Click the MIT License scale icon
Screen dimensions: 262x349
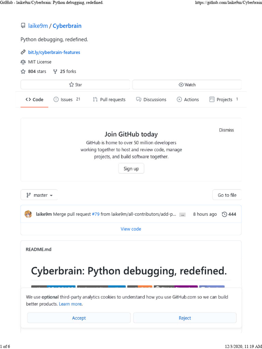23,62
